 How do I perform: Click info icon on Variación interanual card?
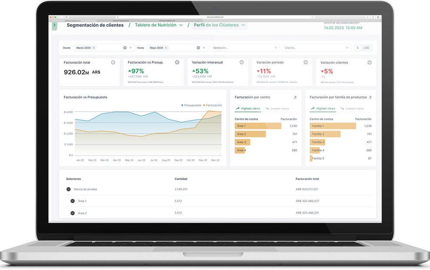click(x=241, y=63)
